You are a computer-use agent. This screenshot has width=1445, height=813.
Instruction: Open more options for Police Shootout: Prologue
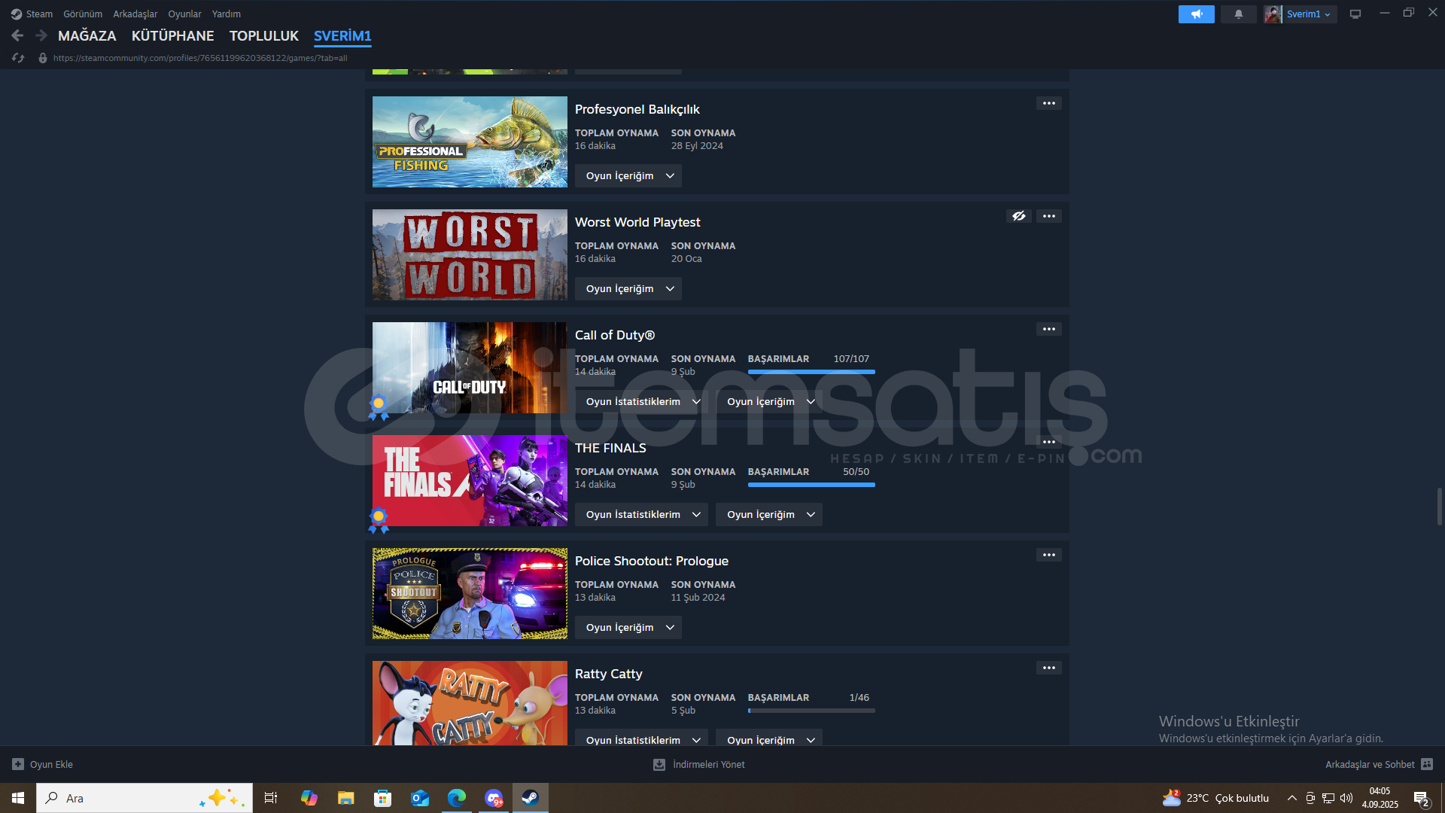(1049, 555)
